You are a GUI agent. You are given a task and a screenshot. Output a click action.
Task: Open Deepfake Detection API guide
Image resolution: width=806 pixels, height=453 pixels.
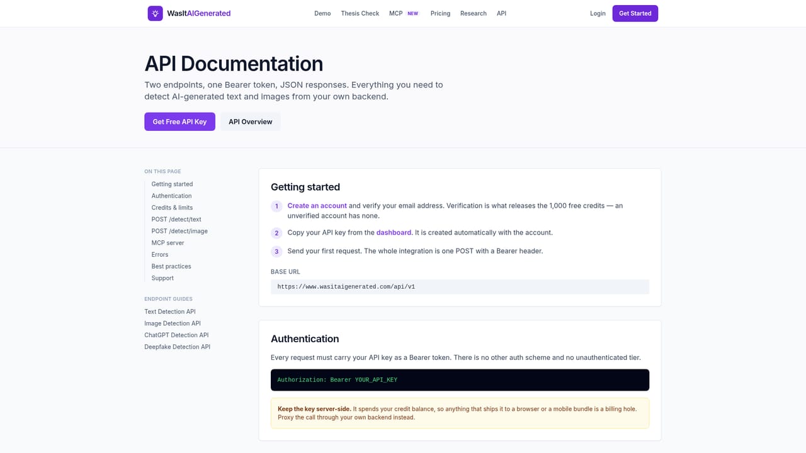coord(178,347)
